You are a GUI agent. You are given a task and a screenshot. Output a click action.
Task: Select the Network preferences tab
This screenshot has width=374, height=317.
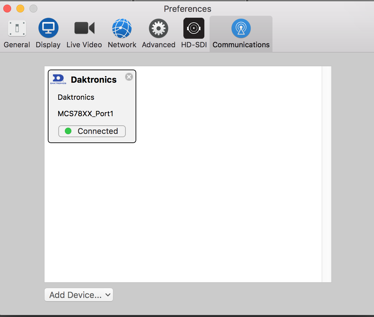122,33
